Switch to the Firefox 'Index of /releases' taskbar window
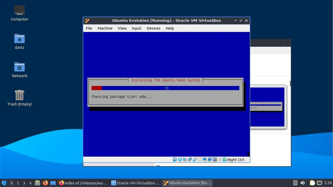Image resolution: width=333 pixels, height=187 pixels. pyautogui.click(x=83, y=183)
